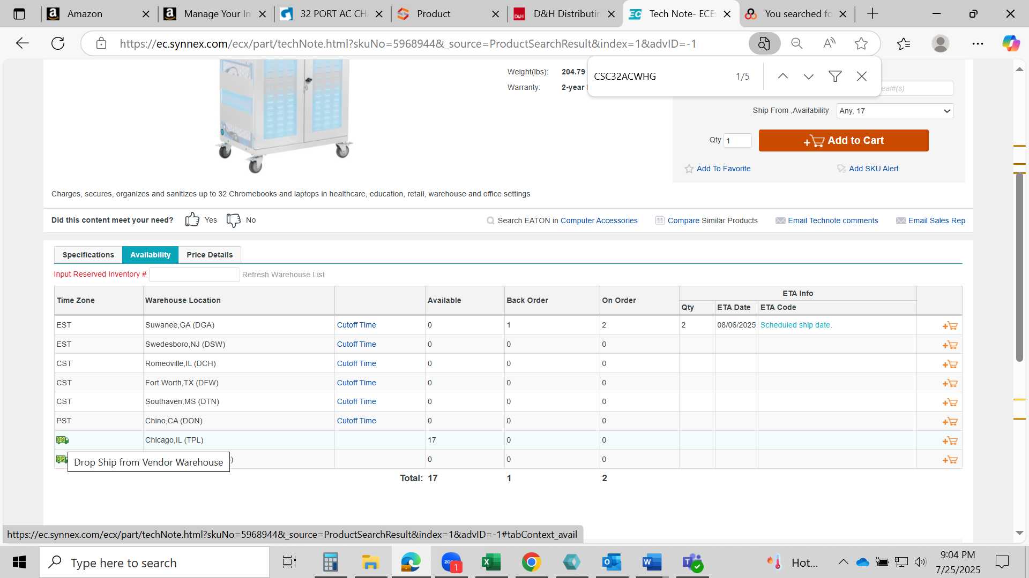The width and height of the screenshot is (1029, 578).
Task: Click Add To Favorite link
Action: point(724,169)
